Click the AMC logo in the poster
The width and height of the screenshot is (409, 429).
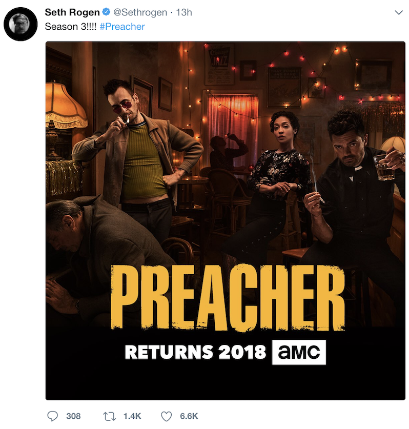(x=299, y=352)
